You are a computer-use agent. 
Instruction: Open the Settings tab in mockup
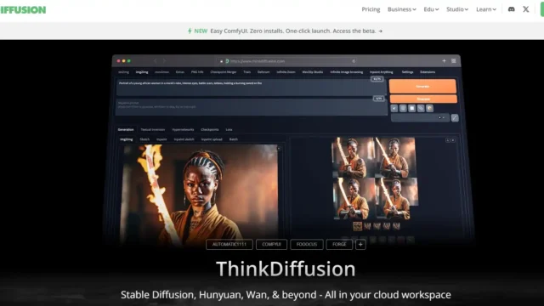407,72
